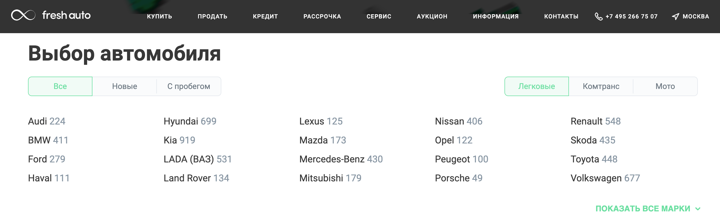The height and width of the screenshot is (219, 720).
Task: Open the Продать menu item
Action: pyautogui.click(x=212, y=16)
